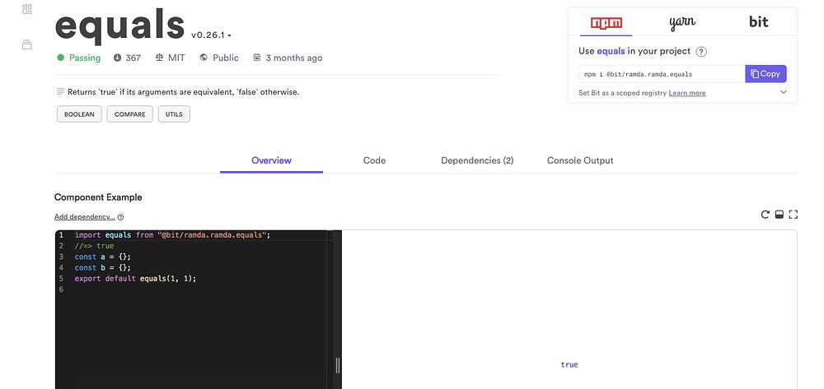Switch to the bit install tab
The height and width of the screenshot is (389, 824).
pyautogui.click(x=758, y=22)
